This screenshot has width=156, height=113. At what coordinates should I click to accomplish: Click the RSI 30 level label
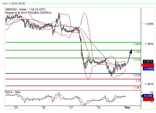(152, 102)
